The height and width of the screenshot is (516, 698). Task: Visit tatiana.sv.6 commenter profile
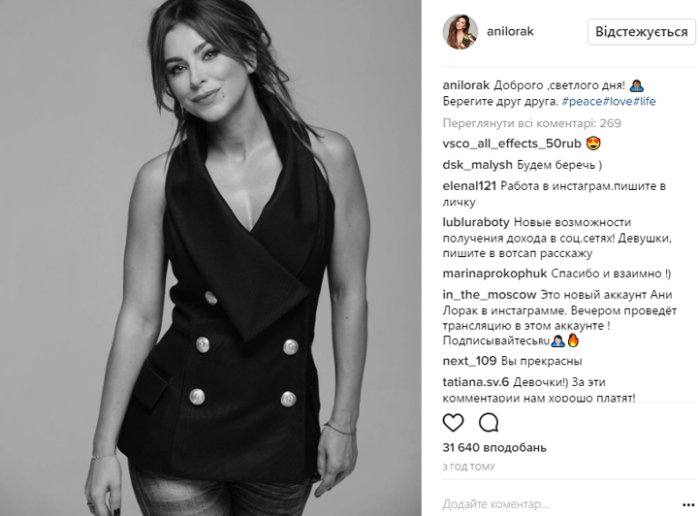(x=475, y=382)
